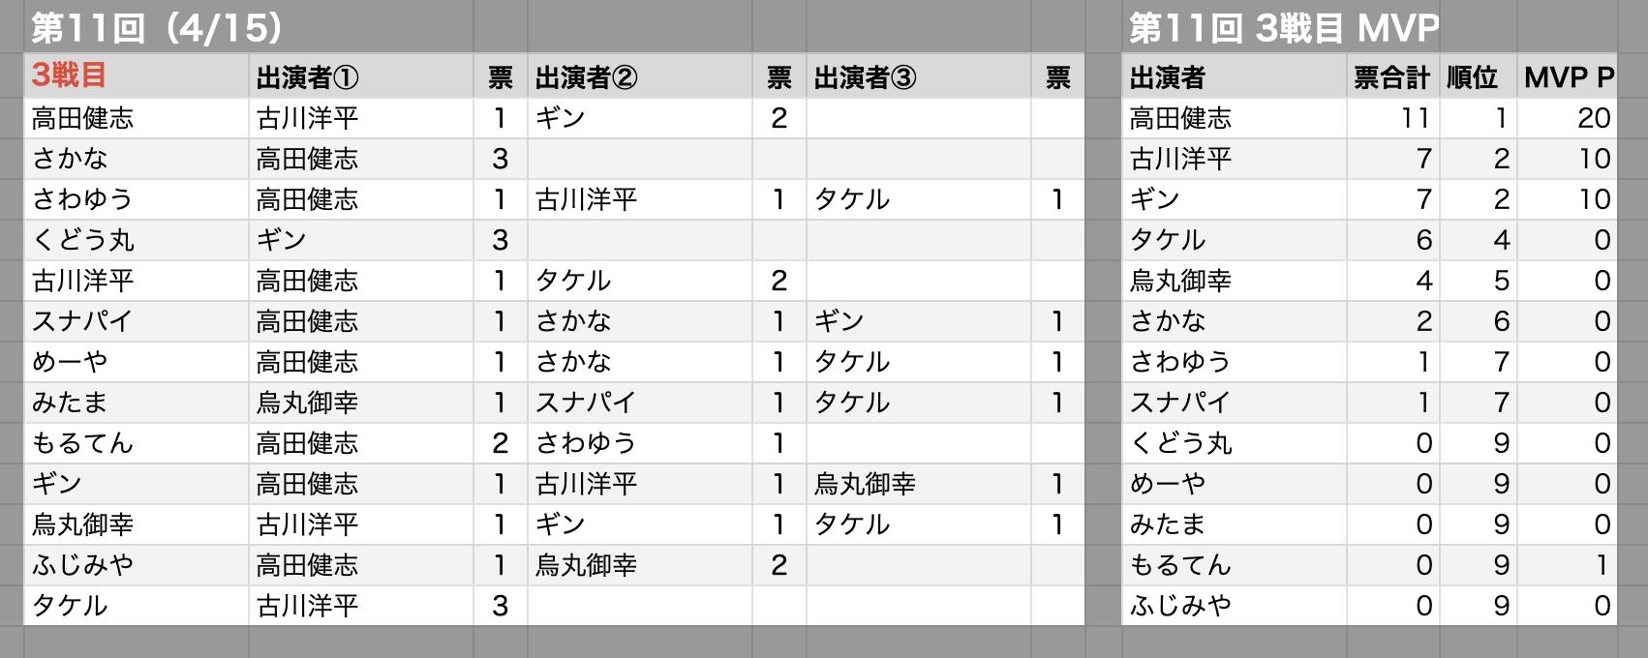1648x658 pixels.
Task: Click タケル total votes cell showing 6
Action: point(1392,240)
